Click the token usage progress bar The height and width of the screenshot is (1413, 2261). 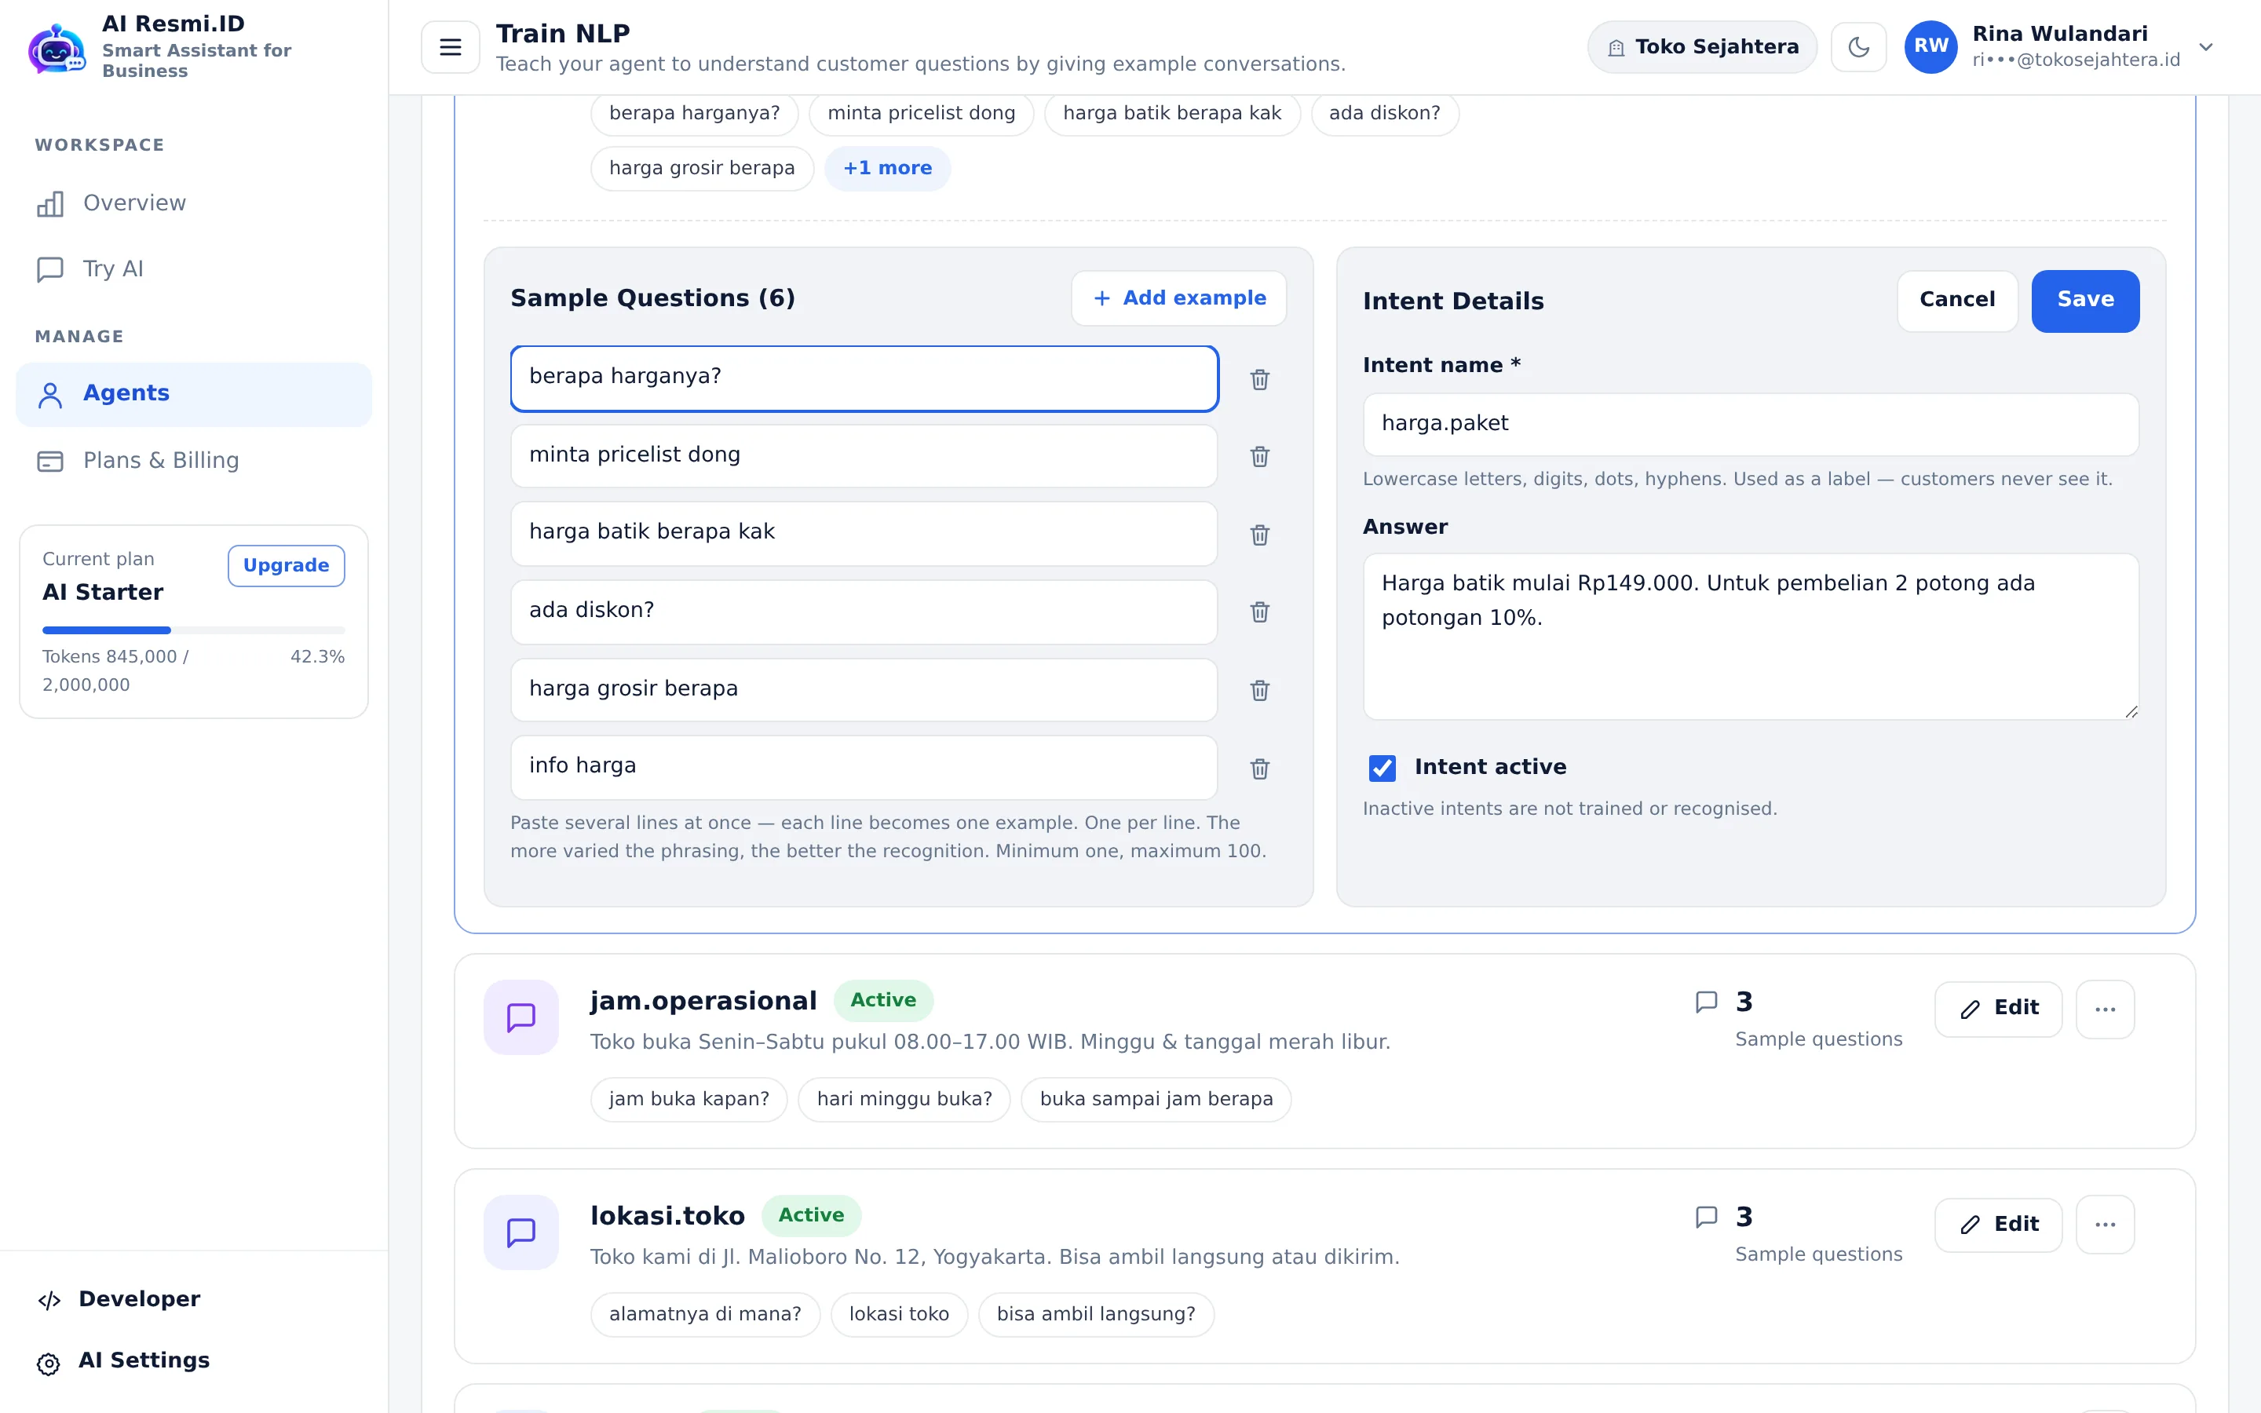193,630
